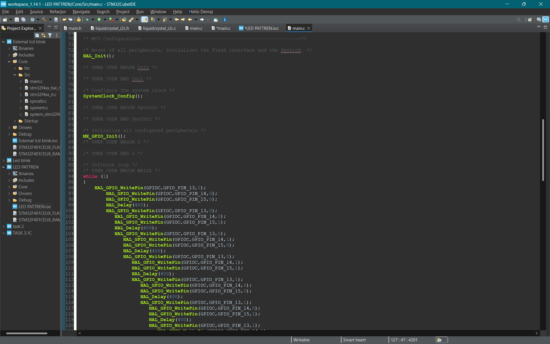Click the toolbar search magnifier icon
The width and height of the screenshot is (550, 344).
tap(518, 19)
